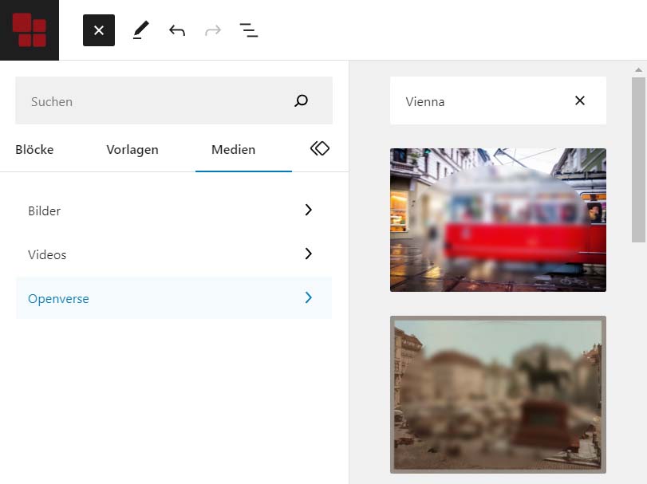The height and width of the screenshot is (484, 647).
Task: Click the magnifier search icon
Action: (302, 100)
